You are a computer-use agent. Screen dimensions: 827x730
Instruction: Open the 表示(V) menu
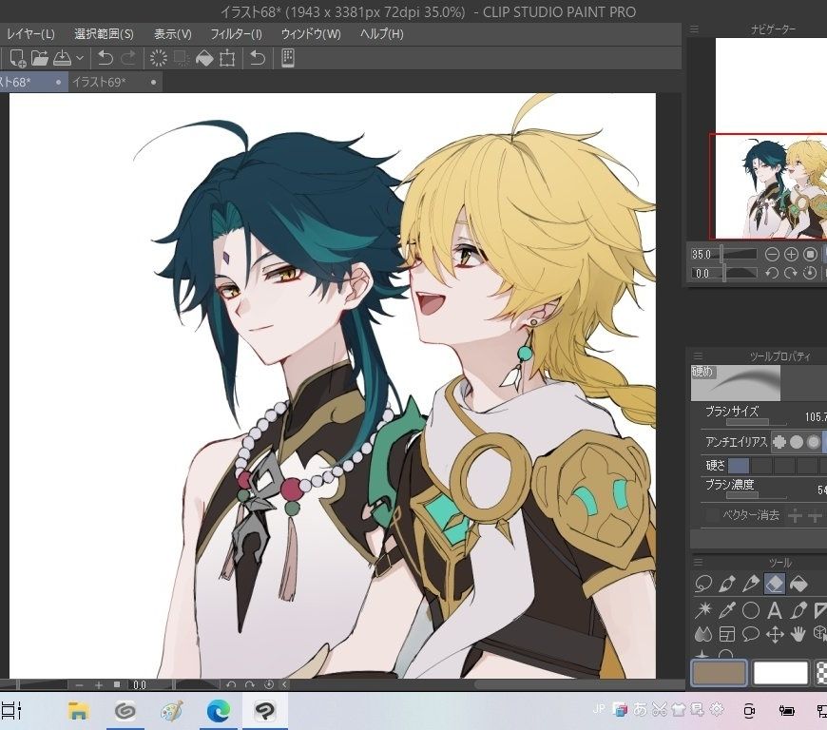[172, 34]
